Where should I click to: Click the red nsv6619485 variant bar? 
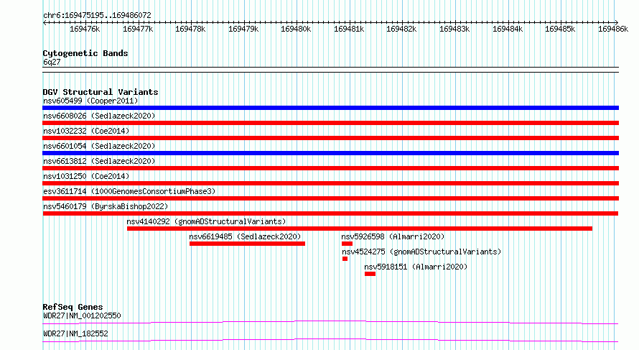pyautogui.click(x=248, y=244)
